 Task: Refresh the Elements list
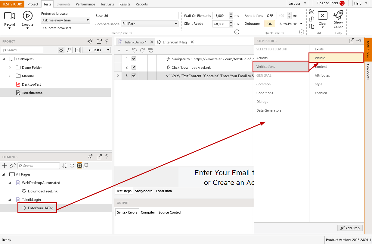tap(72, 166)
